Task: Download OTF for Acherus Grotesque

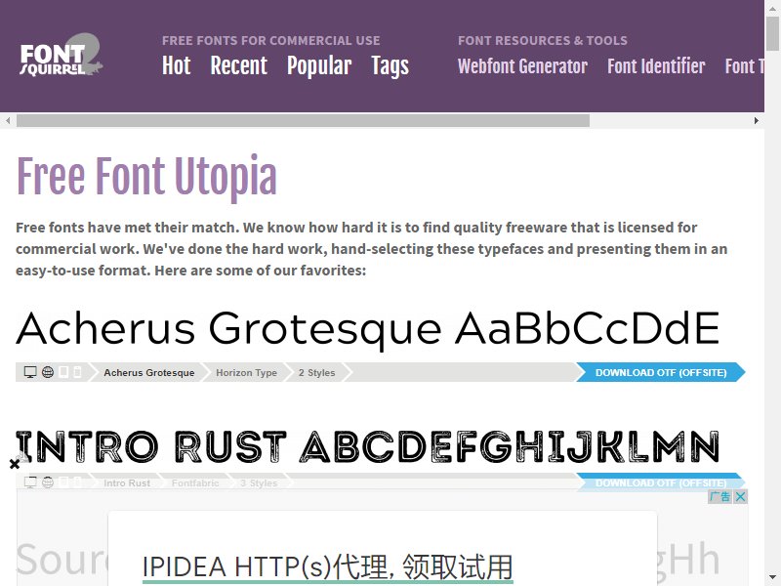Action: [661, 372]
